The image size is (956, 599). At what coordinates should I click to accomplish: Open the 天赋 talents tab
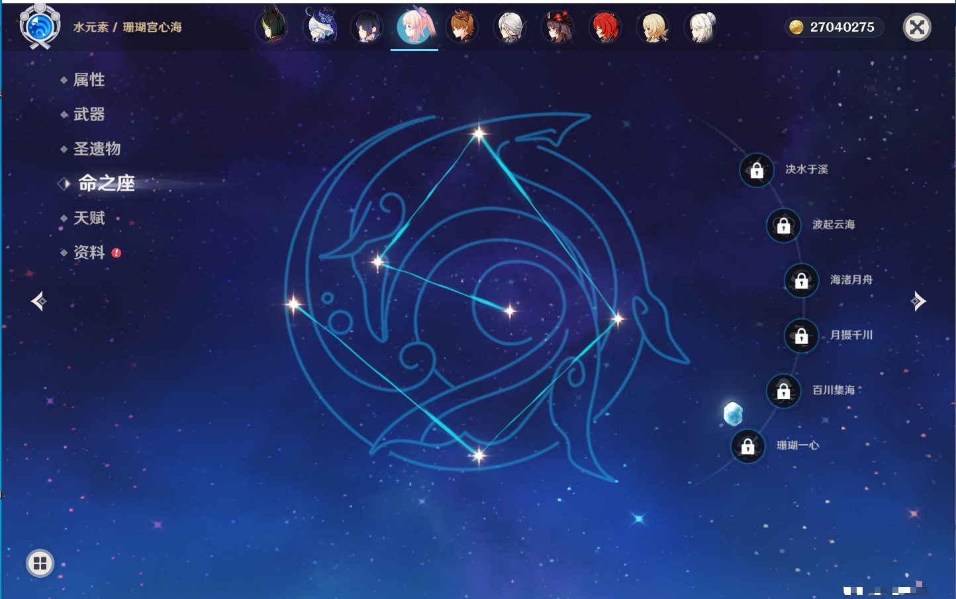point(89,218)
